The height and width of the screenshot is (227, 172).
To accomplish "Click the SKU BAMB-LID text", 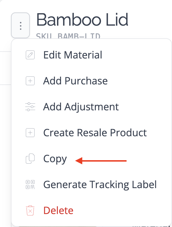I will coord(68,36).
